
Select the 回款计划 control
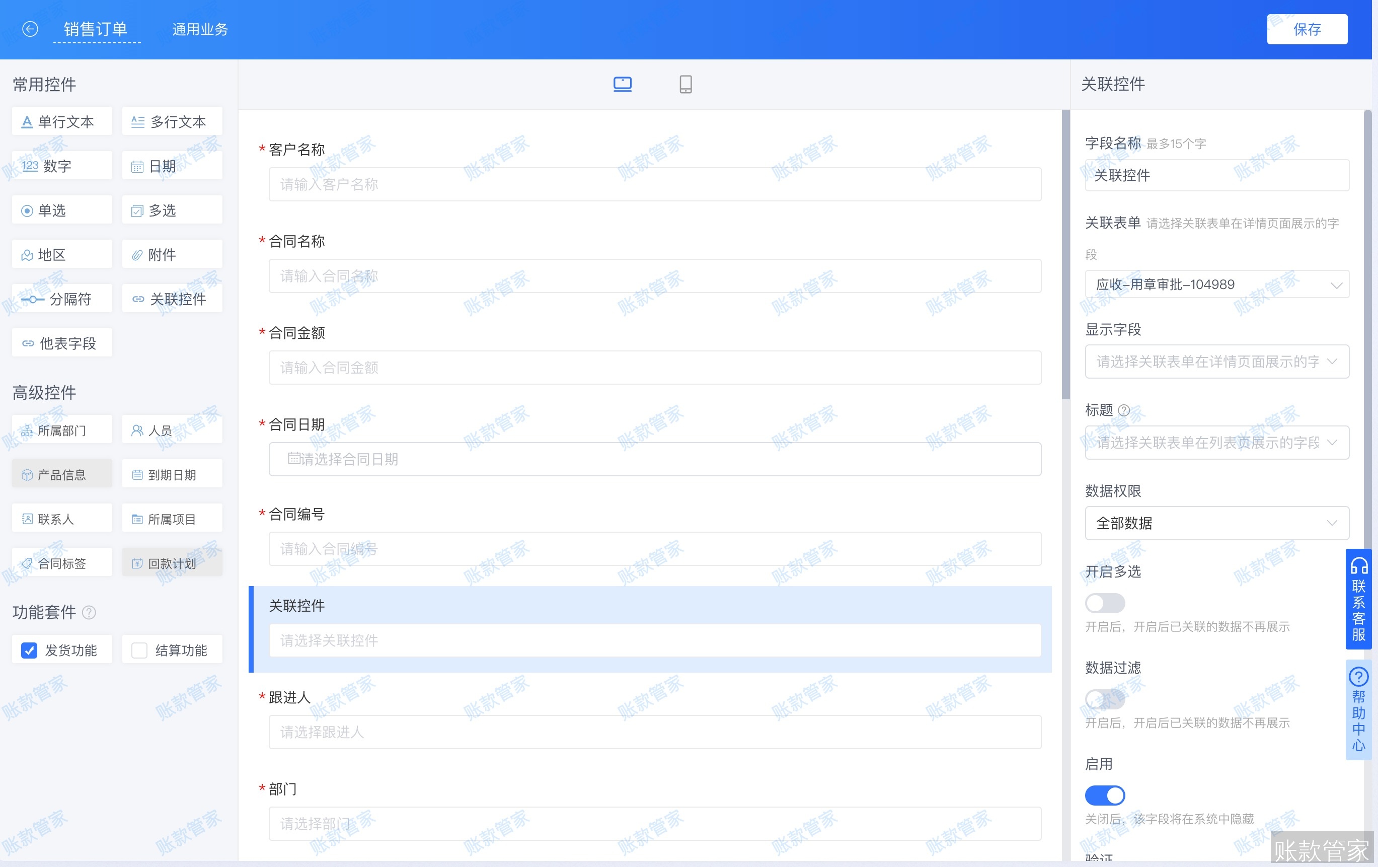tap(171, 562)
